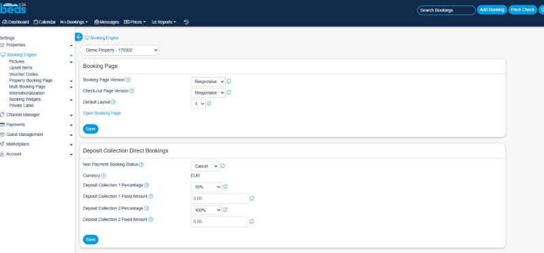Select Pictures in sidebar
The image size is (544, 253).
[16, 61]
